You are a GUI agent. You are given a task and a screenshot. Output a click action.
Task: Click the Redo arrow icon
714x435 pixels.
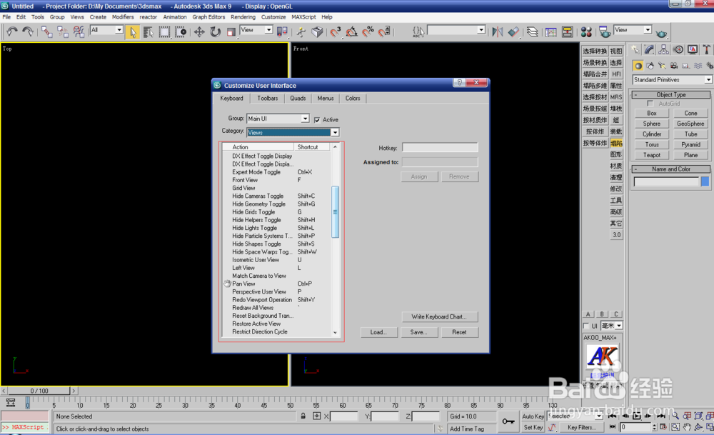[x=28, y=31]
